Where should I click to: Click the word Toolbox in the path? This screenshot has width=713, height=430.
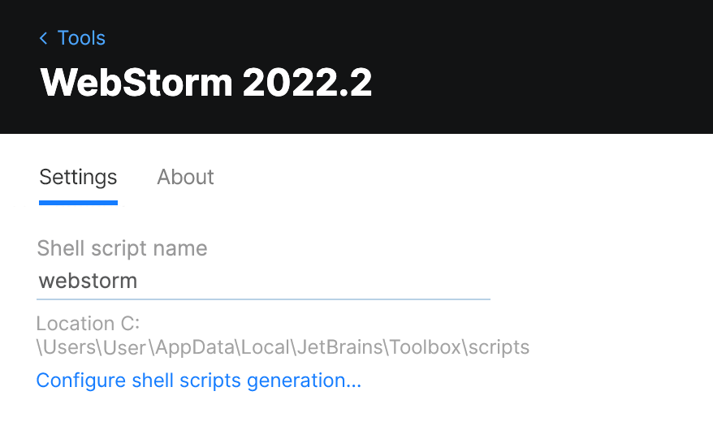coord(426,347)
